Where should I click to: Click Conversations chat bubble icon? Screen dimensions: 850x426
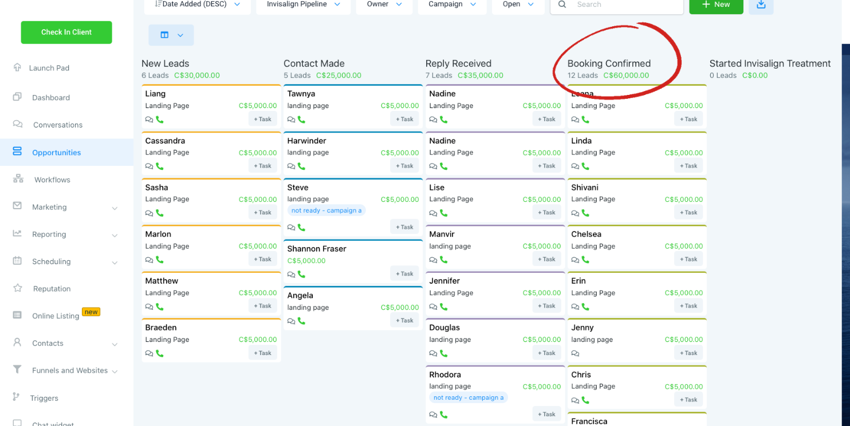[x=18, y=124]
